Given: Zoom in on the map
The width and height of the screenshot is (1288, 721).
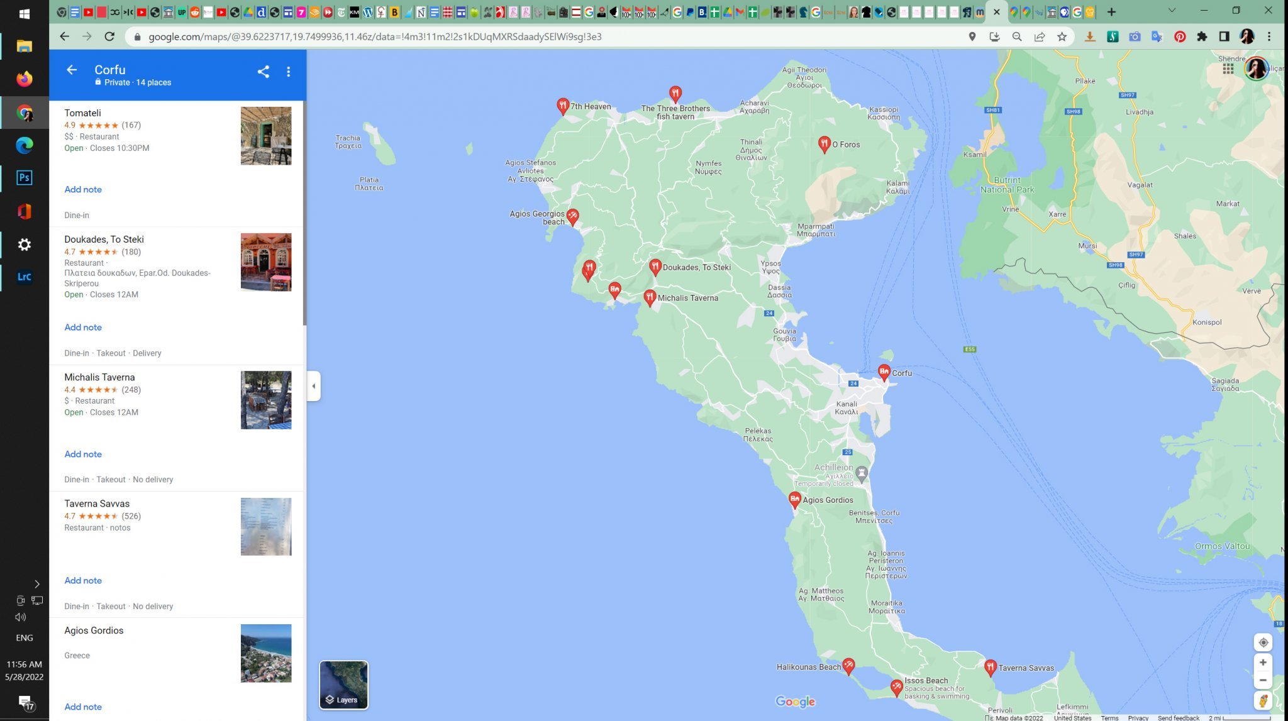Looking at the screenshot, I should (1263, 663).
